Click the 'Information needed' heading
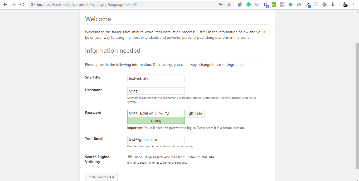This screenshot has width=359, height=181. click(x=113, y=51)
